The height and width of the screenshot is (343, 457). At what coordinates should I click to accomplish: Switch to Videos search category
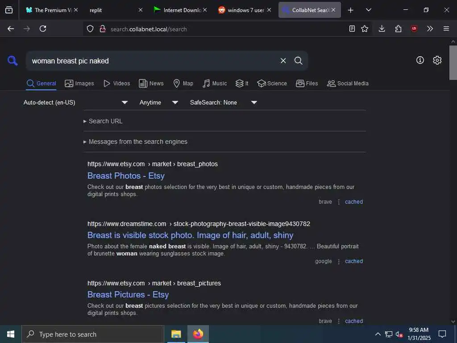[x=117, y=84]
